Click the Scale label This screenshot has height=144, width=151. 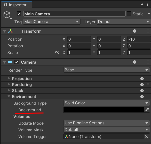click(13, 53)
